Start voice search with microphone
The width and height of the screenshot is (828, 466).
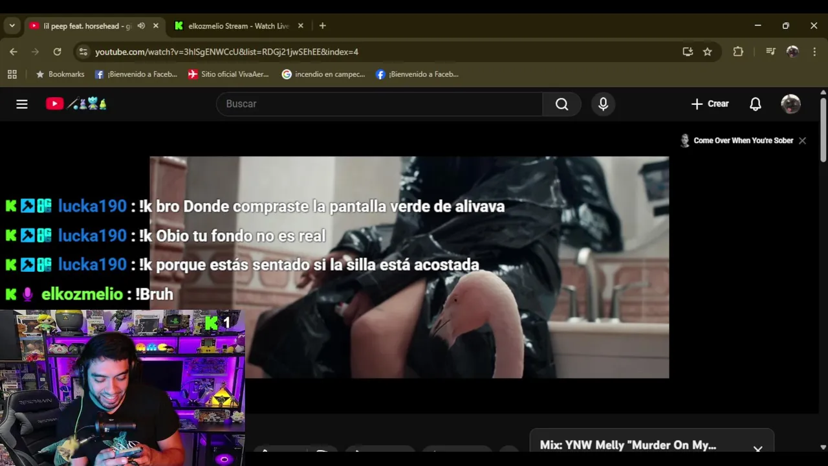tap(603, 104)
